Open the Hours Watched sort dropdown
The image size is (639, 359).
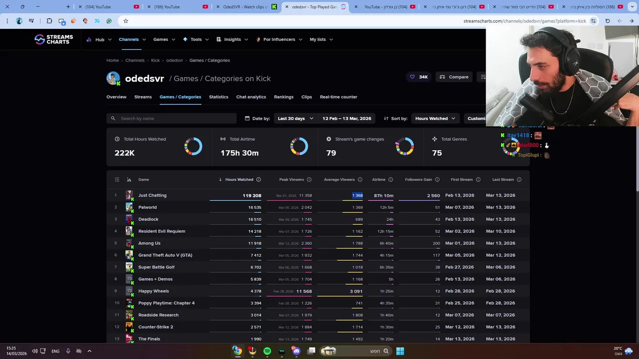[435, 119]
